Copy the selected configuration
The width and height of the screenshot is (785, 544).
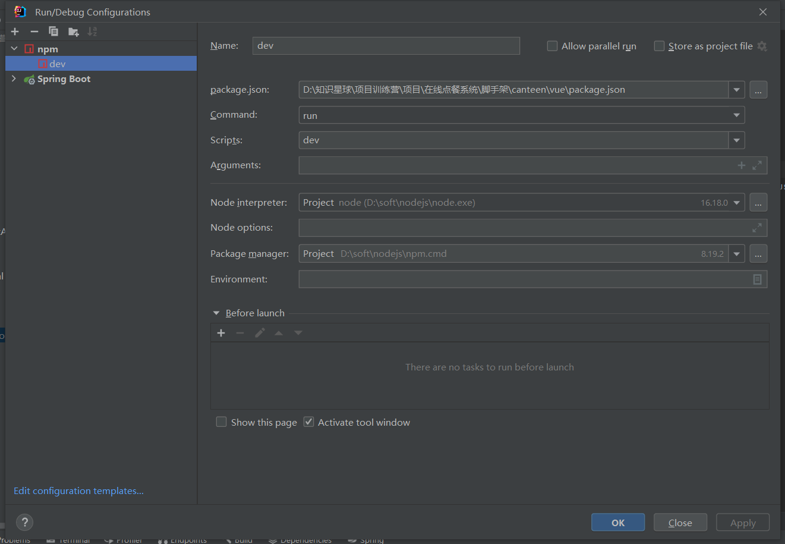53,32
